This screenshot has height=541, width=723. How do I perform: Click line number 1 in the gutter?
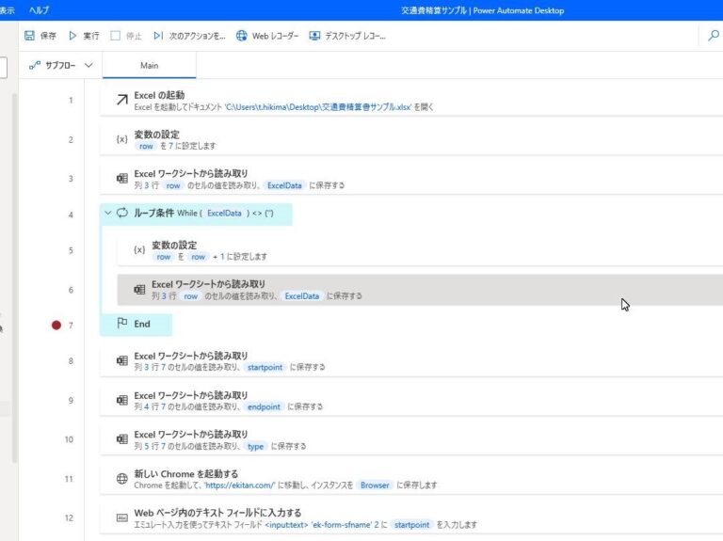coord(71,100)
